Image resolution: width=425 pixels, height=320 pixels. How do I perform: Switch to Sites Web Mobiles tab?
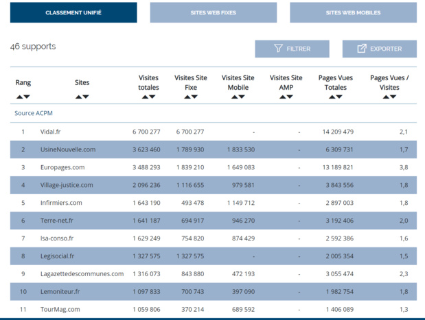pos(353,13)
